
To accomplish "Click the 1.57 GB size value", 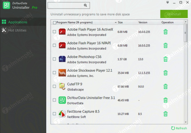I will 122,59.
